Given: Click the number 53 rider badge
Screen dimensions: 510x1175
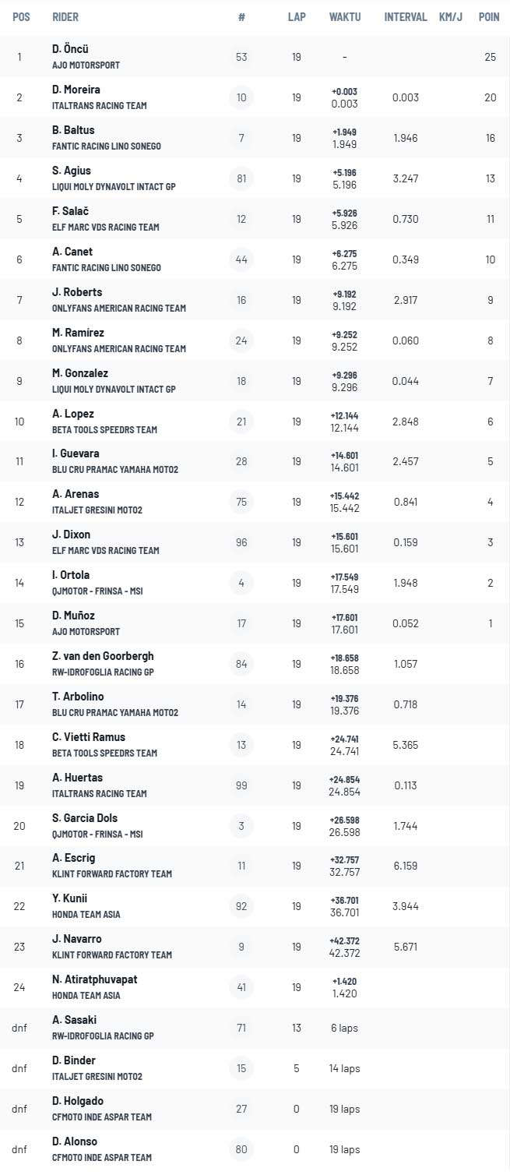Looking at the screenshot, I should (x=241, y=57).
